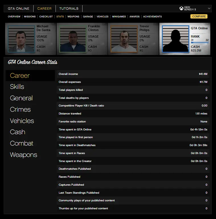Click 'Time spent in Races' label
This screenshot has width=216, height=219.
point(72,153)
